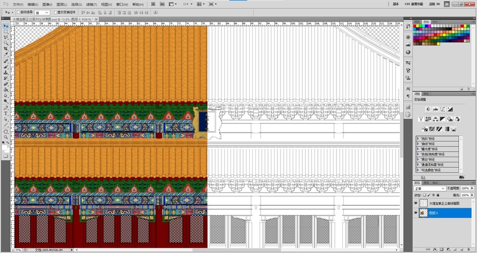Open the Info panel icon in dock
The width and height of the screenshot is (477, 253).
(408, 52)
